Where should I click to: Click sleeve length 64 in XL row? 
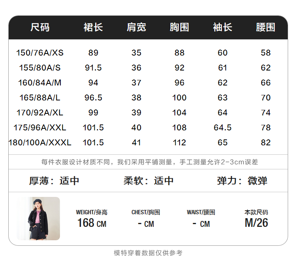(223, 113)
